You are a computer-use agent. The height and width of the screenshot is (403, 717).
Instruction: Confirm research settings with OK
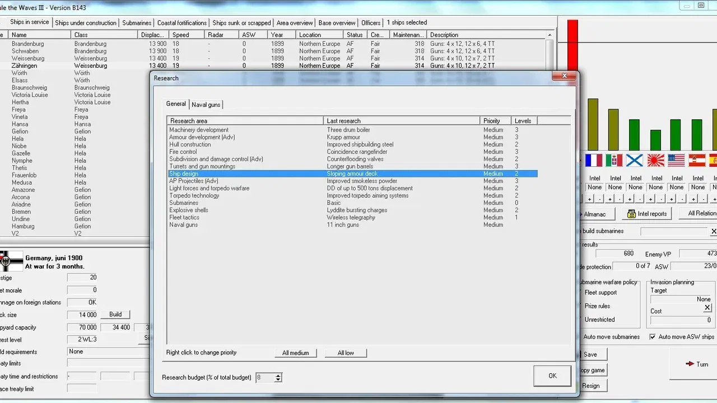click(552, 376)
